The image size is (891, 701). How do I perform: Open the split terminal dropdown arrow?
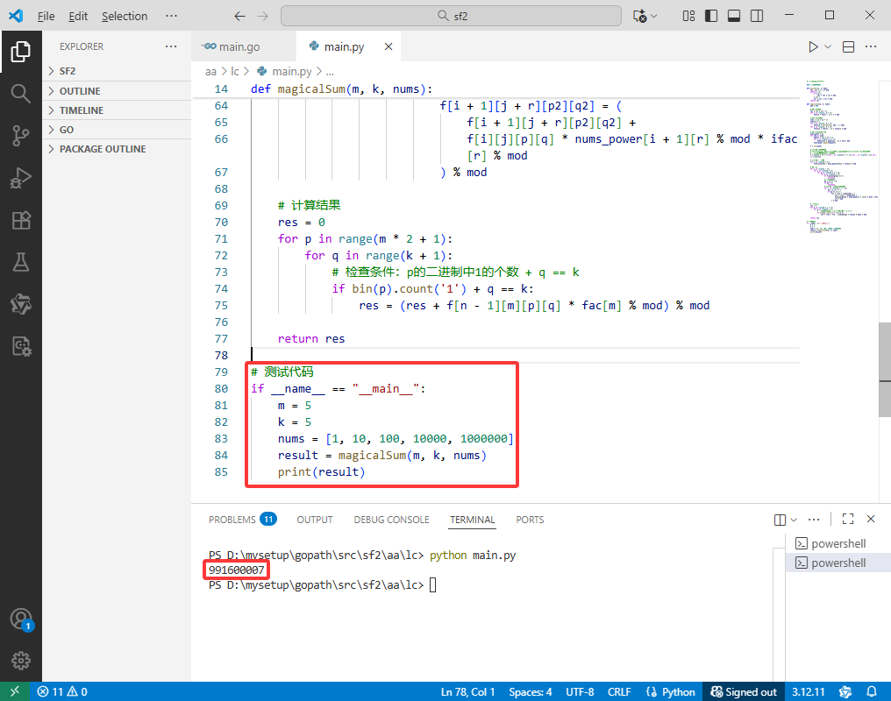794,520
